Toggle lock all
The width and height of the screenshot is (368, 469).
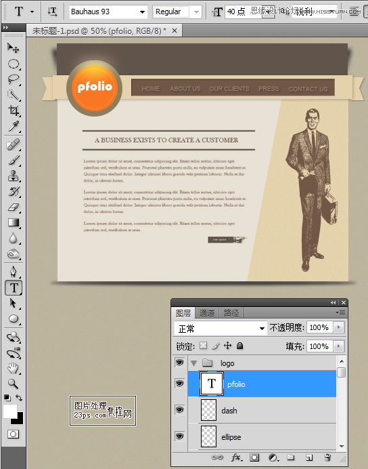pos(239,346)
